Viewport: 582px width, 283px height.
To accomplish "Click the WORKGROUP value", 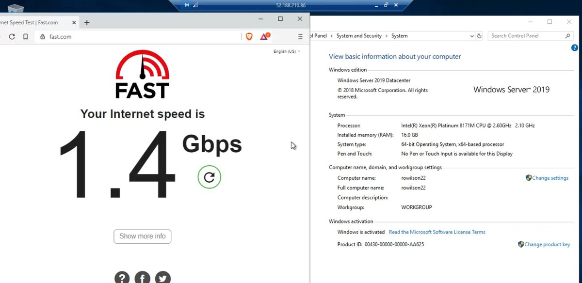I will (x=416, y=207).
